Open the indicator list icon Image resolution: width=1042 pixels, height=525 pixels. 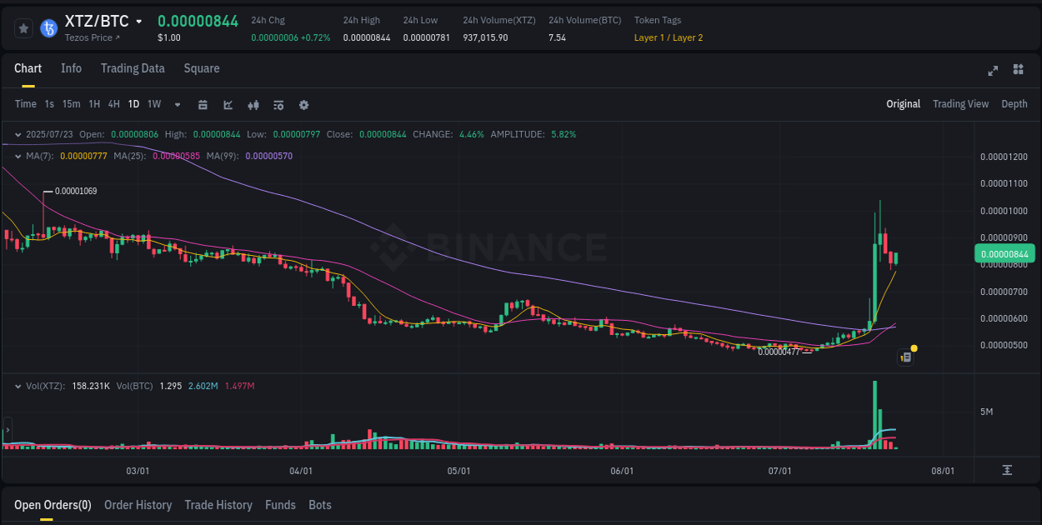(x=278, y=104)
